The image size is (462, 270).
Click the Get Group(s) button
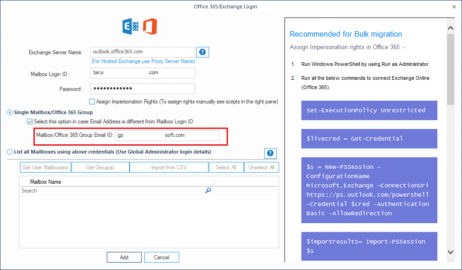coord(100,167)
